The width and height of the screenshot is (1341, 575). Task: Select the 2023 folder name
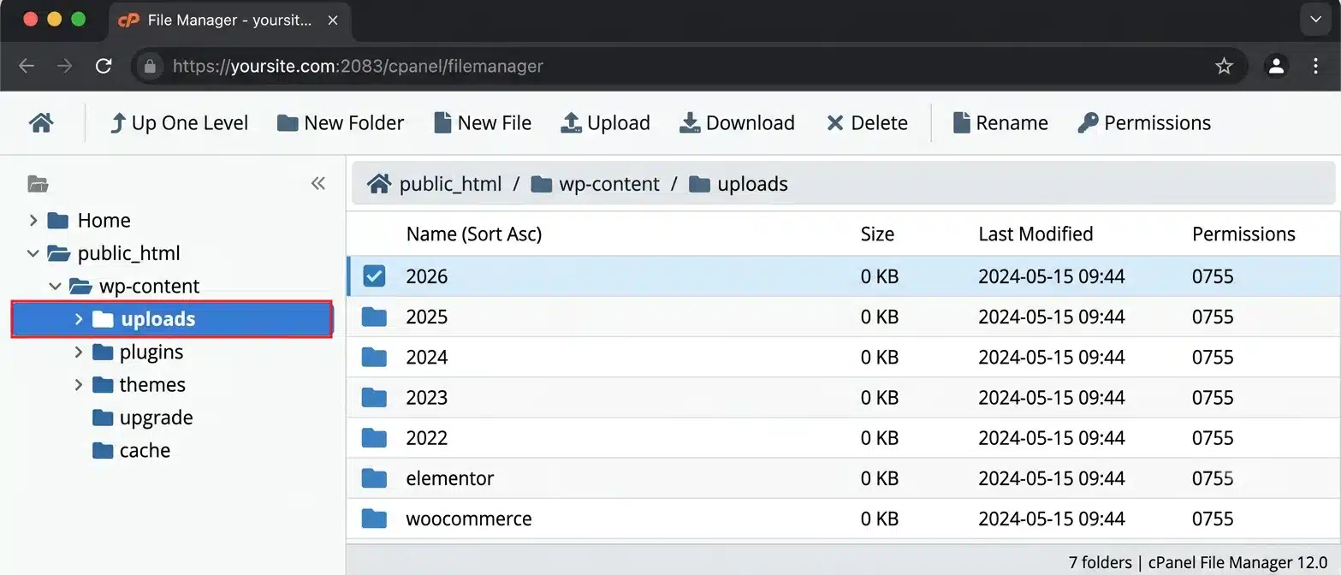tap(427, 397)
